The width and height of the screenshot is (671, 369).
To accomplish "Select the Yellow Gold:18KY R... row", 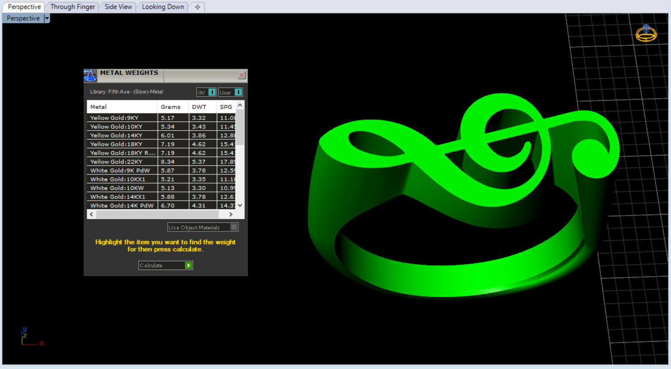I will point(161,153).
